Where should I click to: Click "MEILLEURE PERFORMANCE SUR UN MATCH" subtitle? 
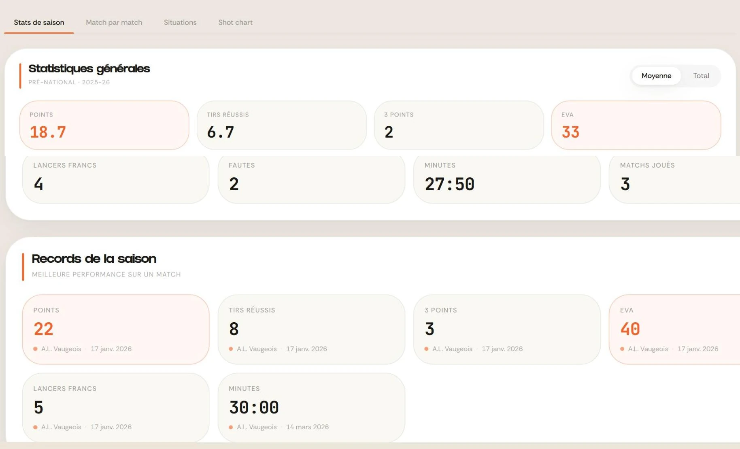106,274
